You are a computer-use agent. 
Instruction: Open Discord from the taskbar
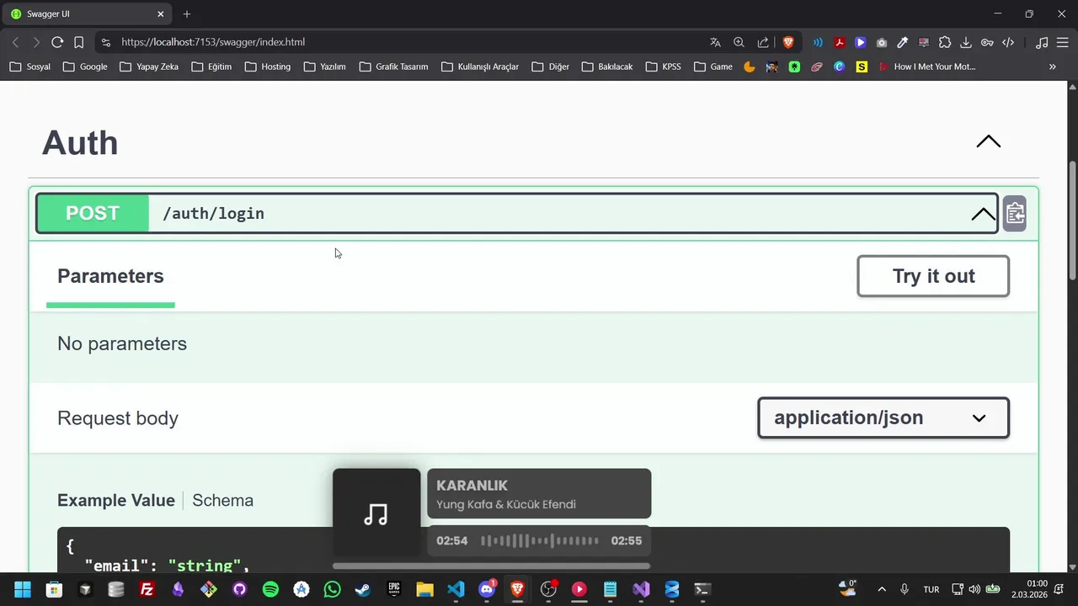pos(487,589)
